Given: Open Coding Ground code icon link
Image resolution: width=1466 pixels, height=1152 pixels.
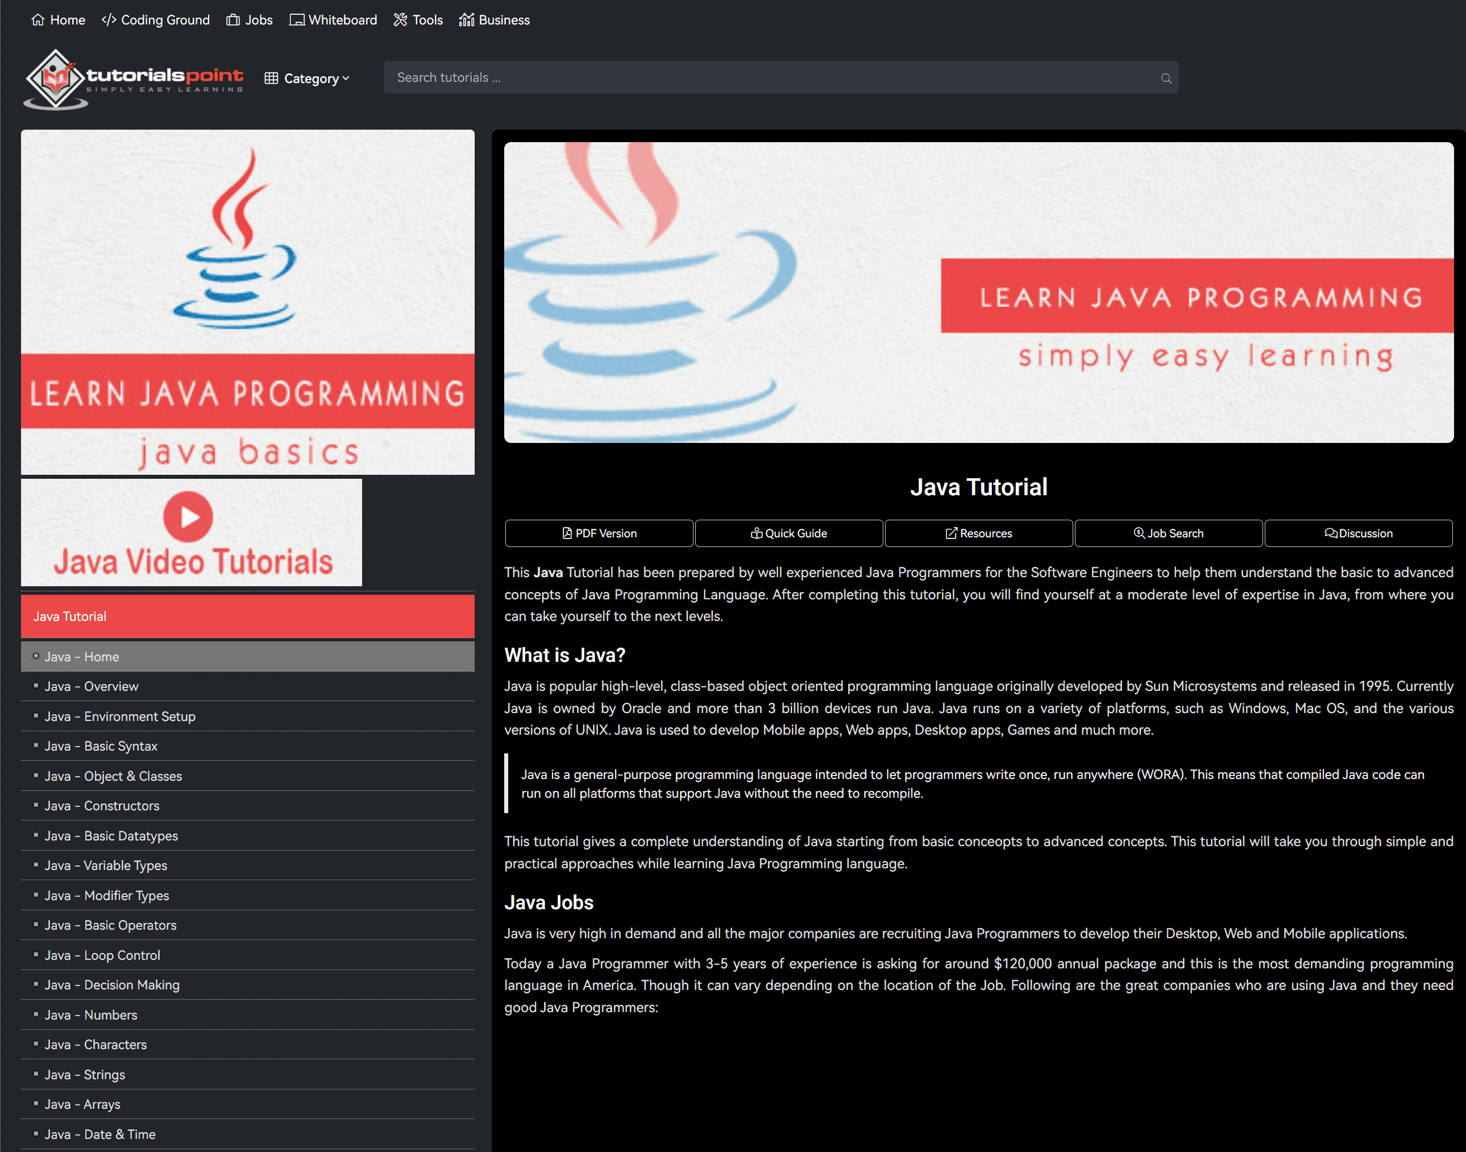Looking at the screenshot, I should [109, 19].
